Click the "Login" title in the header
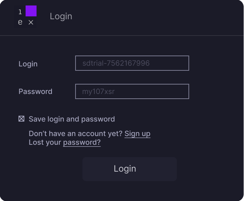Screen dimensions: 244x201 [61, 16]
